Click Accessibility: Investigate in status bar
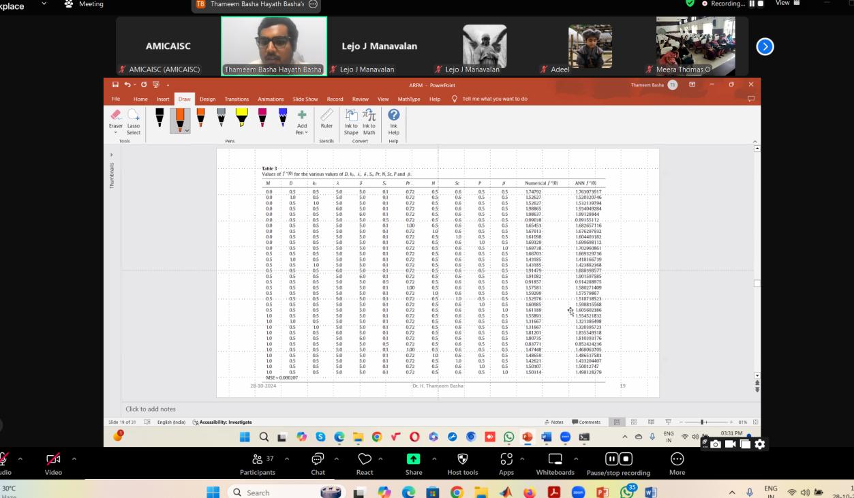Image resolution: width=854 pixels, height=498 pixels. click(x=222, y=422)
